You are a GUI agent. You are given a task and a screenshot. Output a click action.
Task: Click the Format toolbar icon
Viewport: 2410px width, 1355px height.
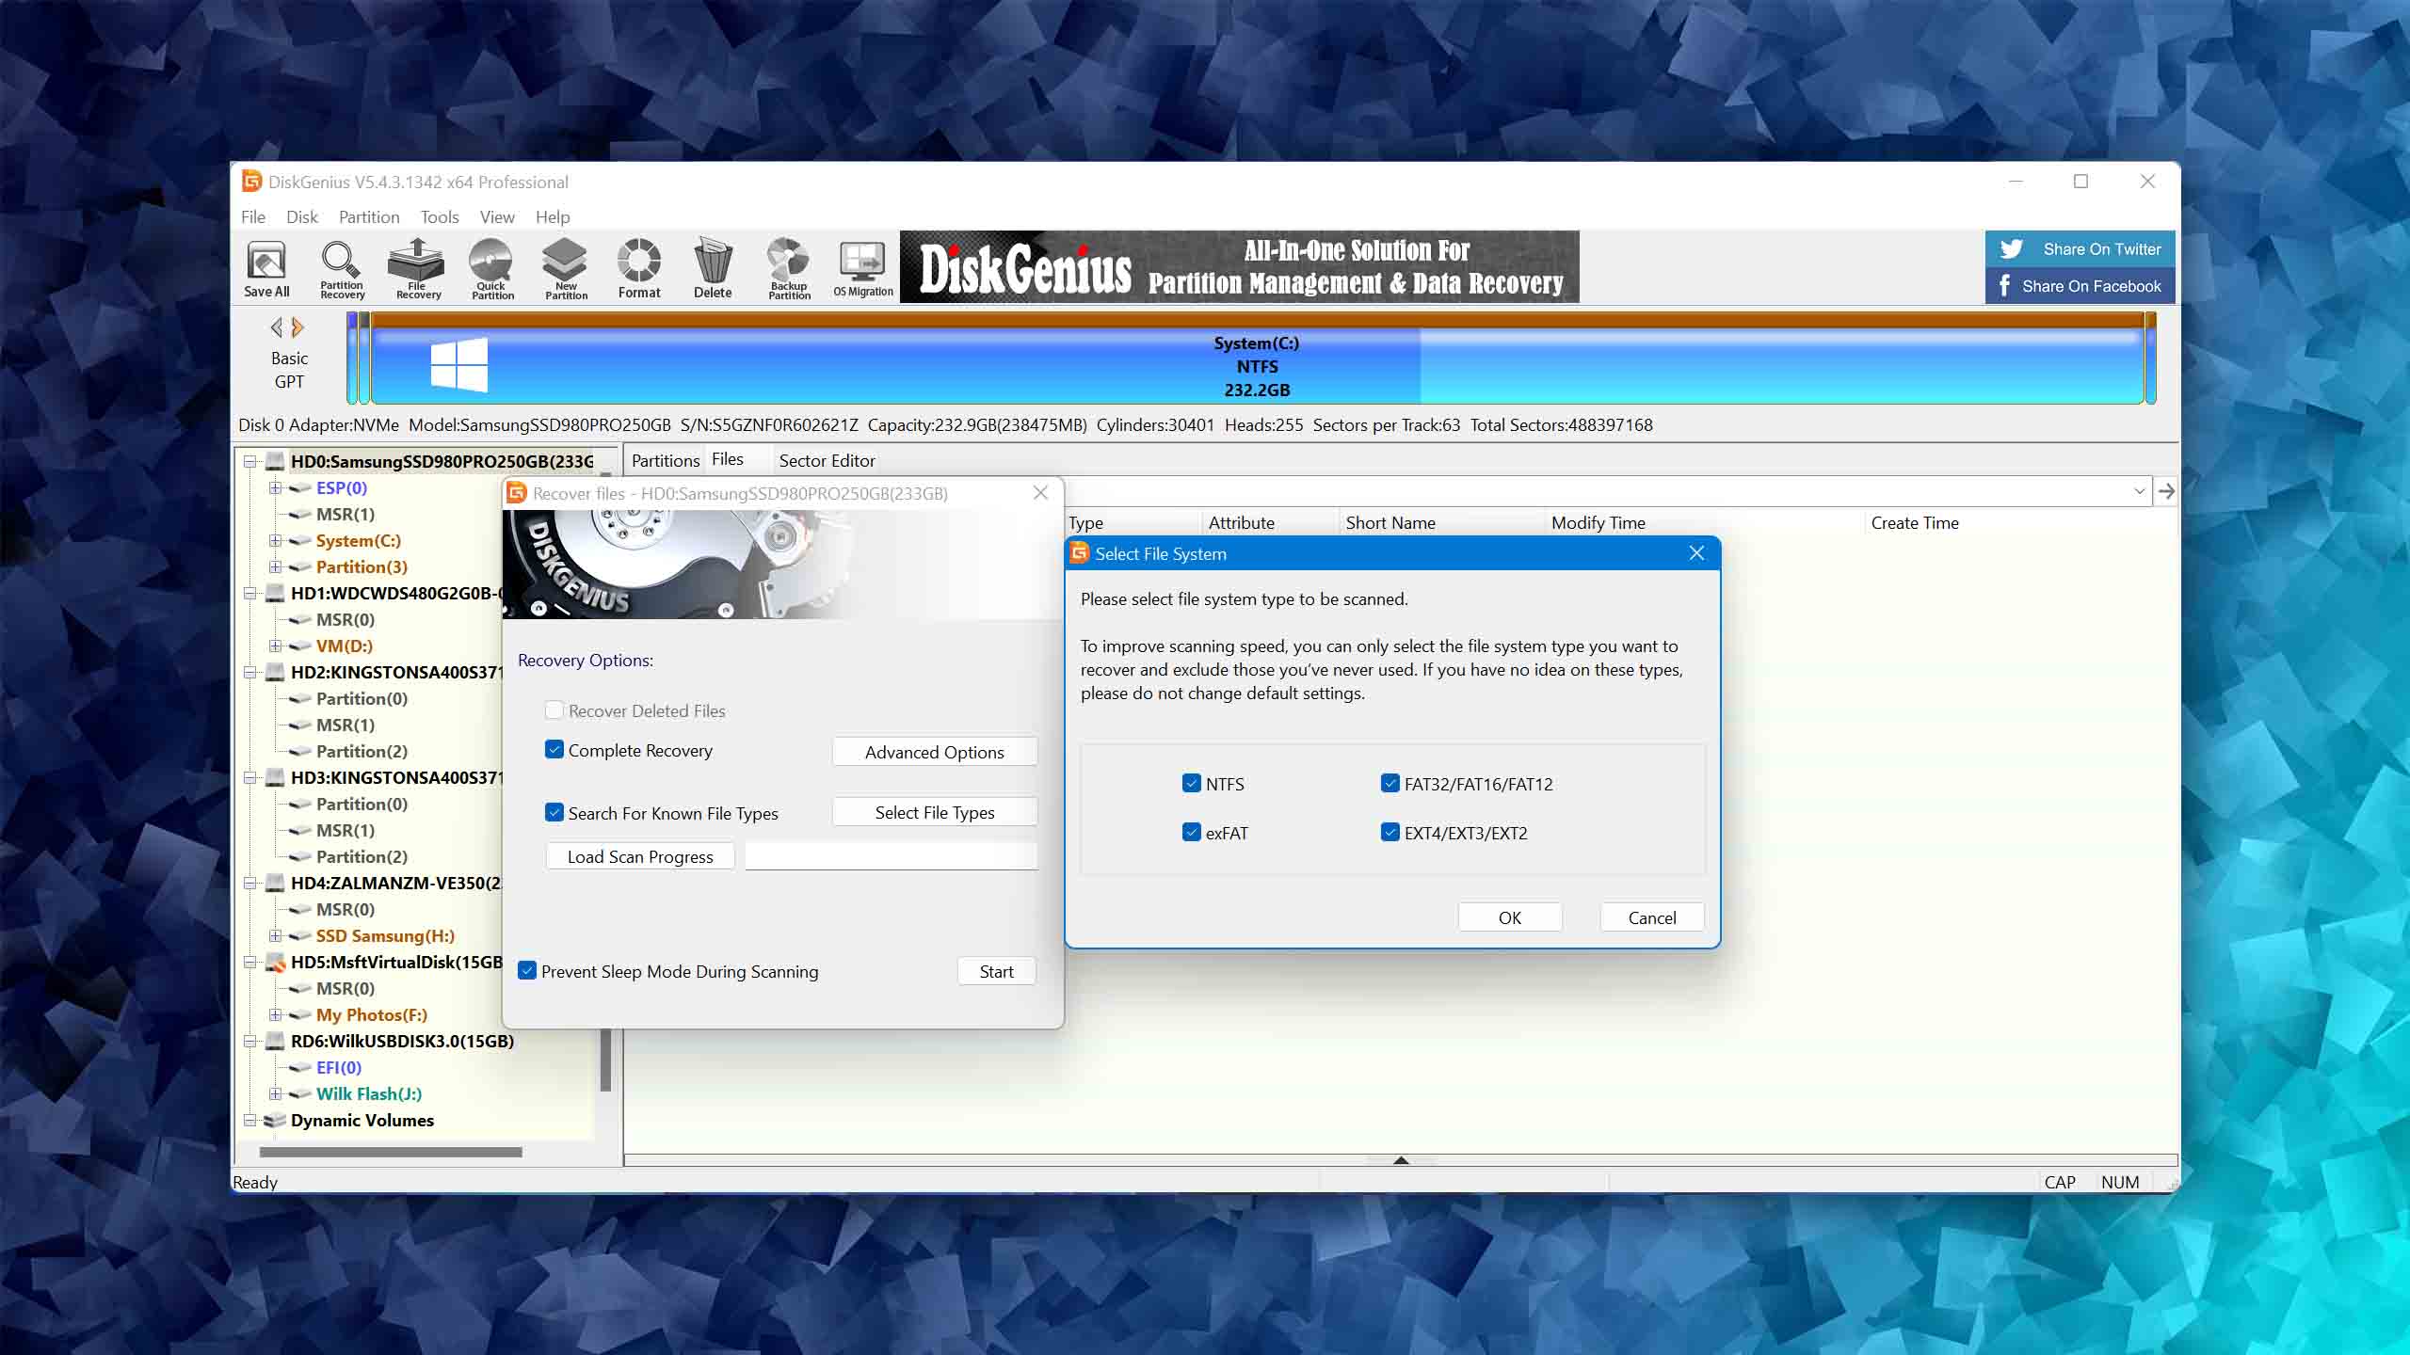639,268
